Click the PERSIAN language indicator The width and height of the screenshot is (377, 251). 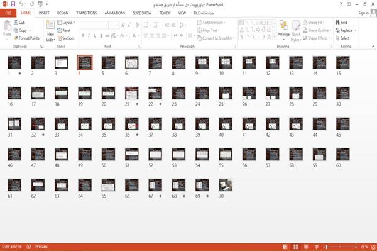click(41, 247)
